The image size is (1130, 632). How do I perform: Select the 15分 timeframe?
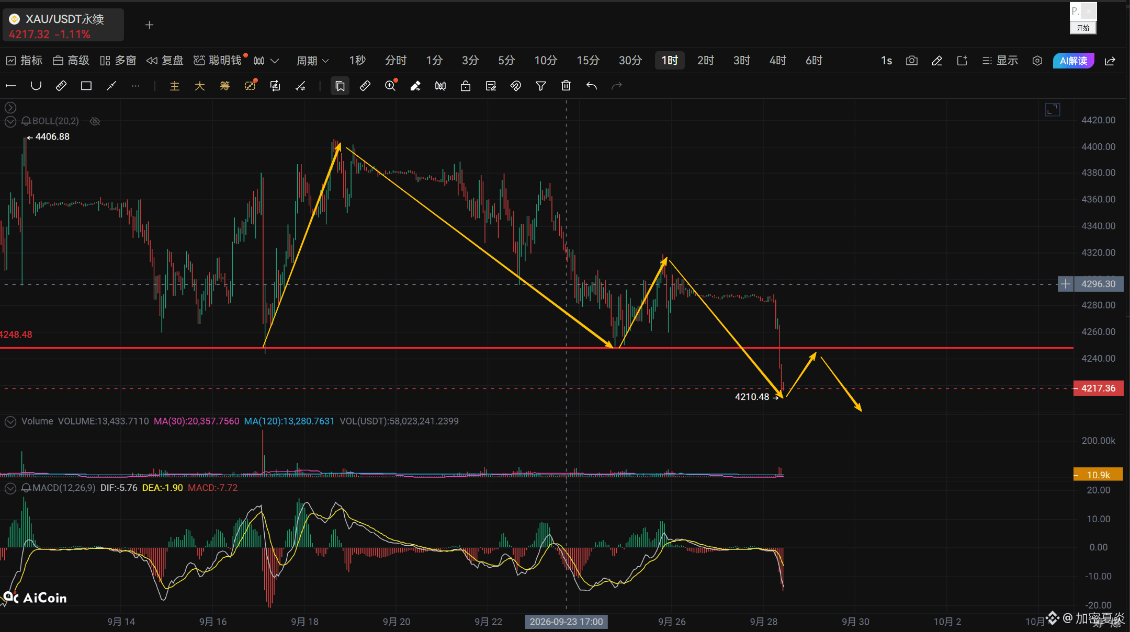pos(588,61)
